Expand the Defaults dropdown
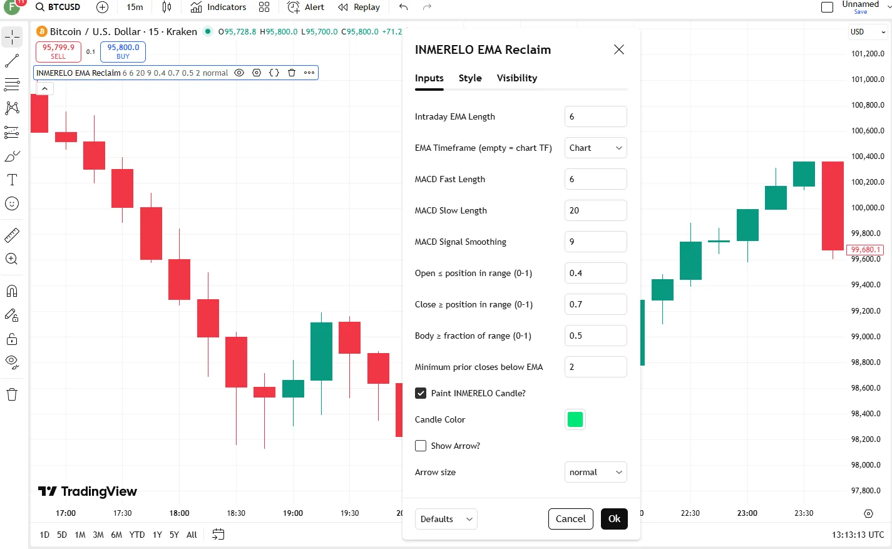The image size is (892, 549). 446,519
